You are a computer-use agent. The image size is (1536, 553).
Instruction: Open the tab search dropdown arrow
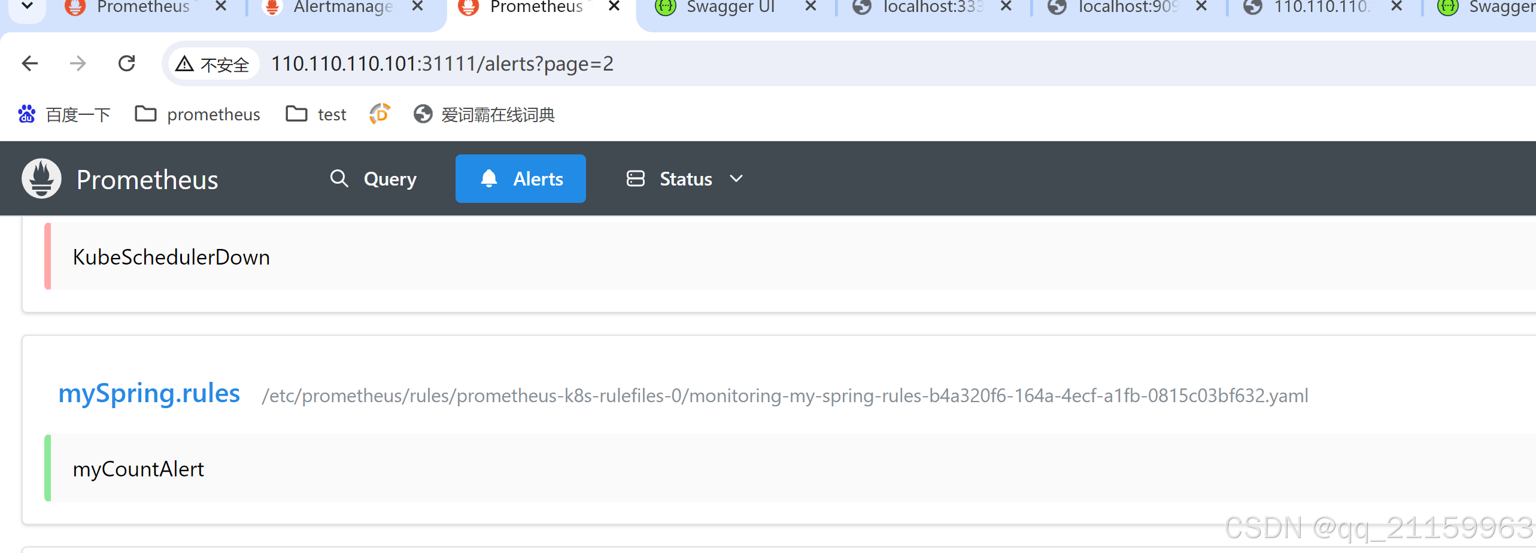(x=28, y=7)
